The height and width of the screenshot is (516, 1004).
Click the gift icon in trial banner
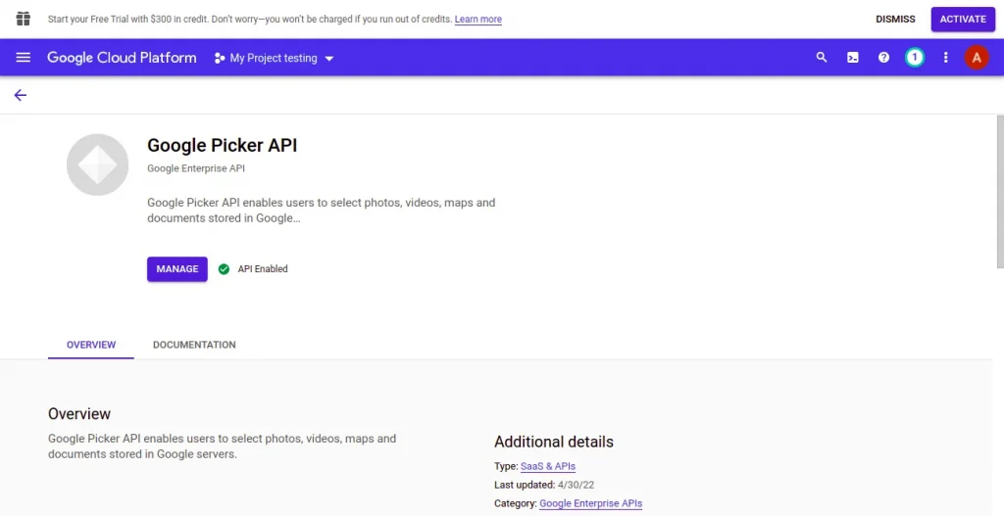(x=24, y=19)
